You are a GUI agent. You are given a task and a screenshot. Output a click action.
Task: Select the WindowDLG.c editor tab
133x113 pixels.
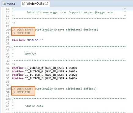pos(35,4)
